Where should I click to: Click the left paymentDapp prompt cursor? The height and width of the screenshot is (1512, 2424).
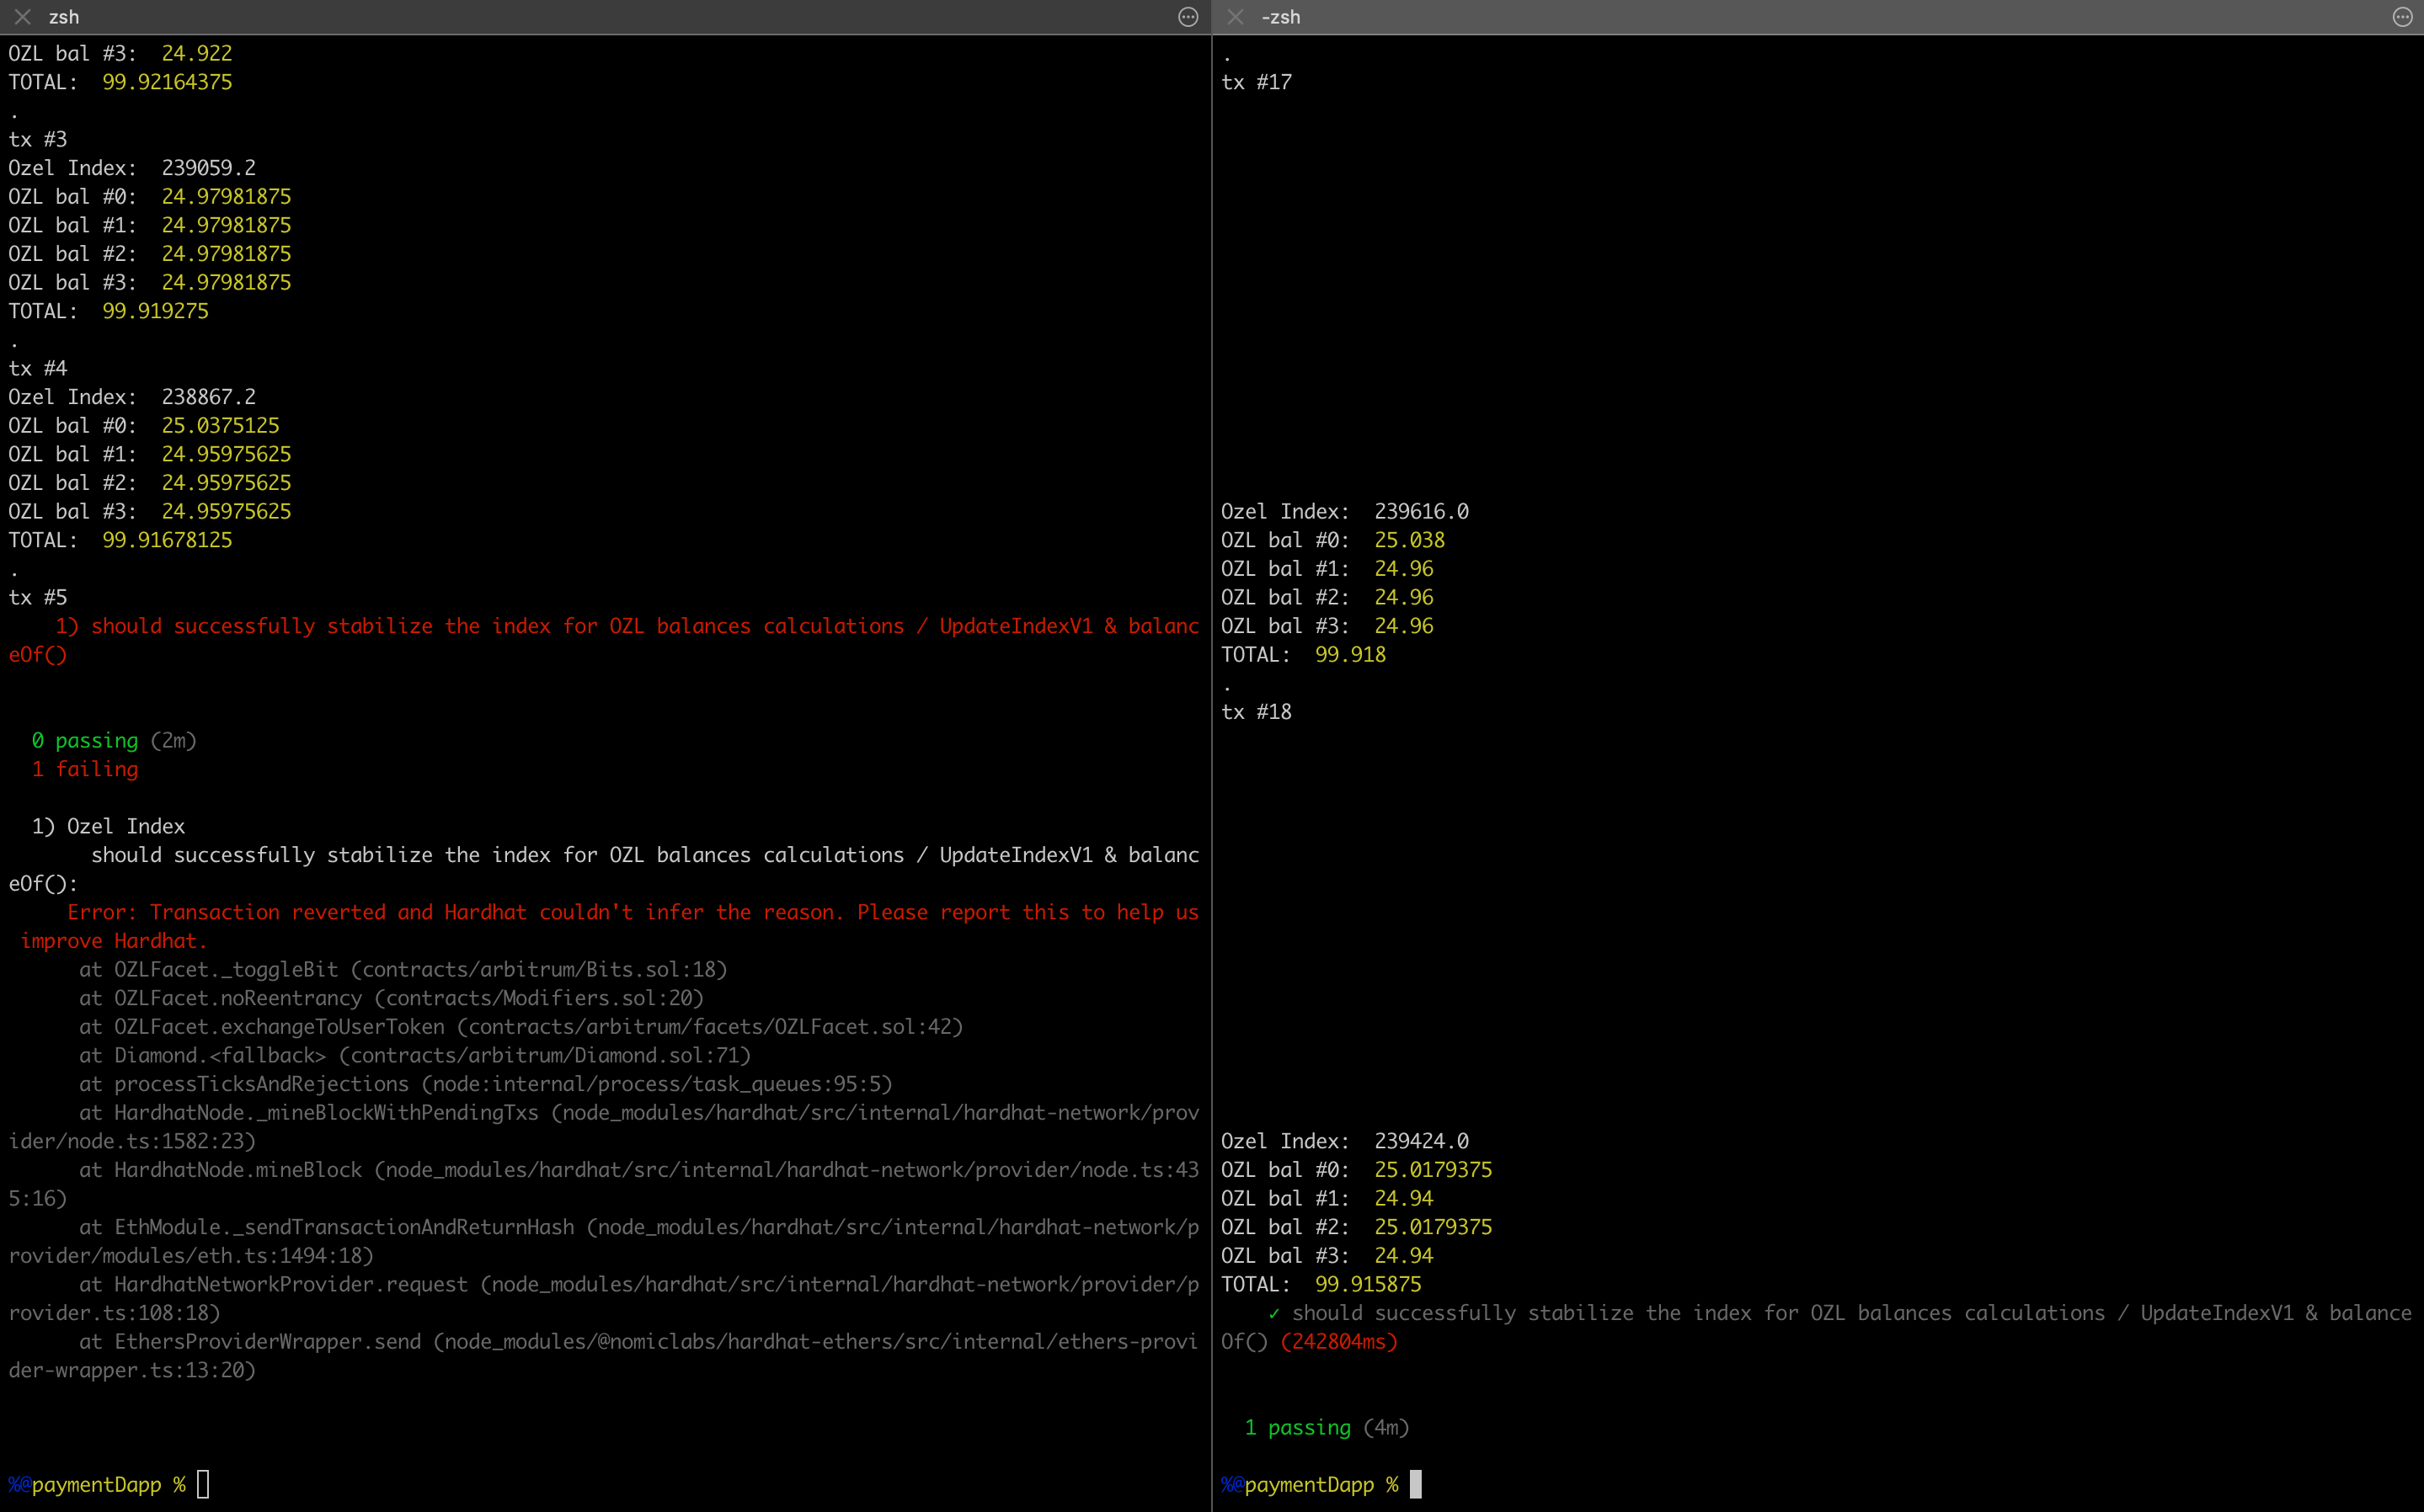pos(203,1484)
